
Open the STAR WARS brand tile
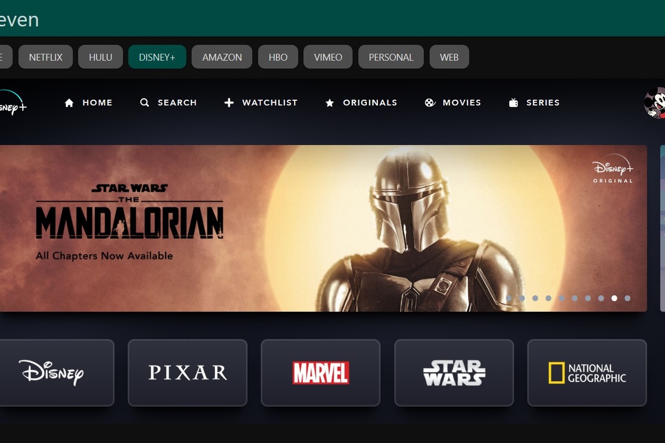[x=454, y=373]
